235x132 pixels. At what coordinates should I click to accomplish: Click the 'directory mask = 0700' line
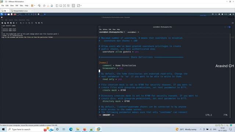[x=116, y=101]
